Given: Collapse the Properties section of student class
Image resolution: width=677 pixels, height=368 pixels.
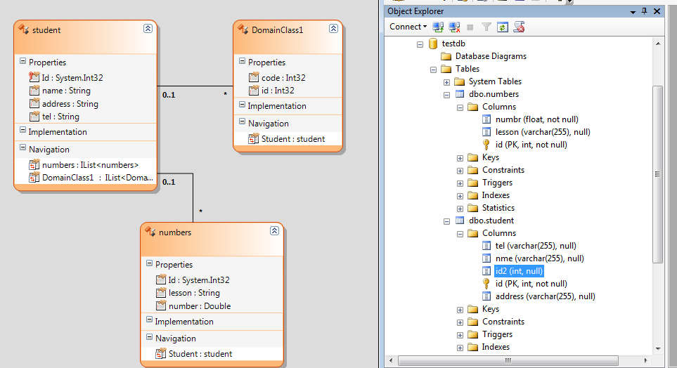Looking at the screenshot, I should 23,61.
